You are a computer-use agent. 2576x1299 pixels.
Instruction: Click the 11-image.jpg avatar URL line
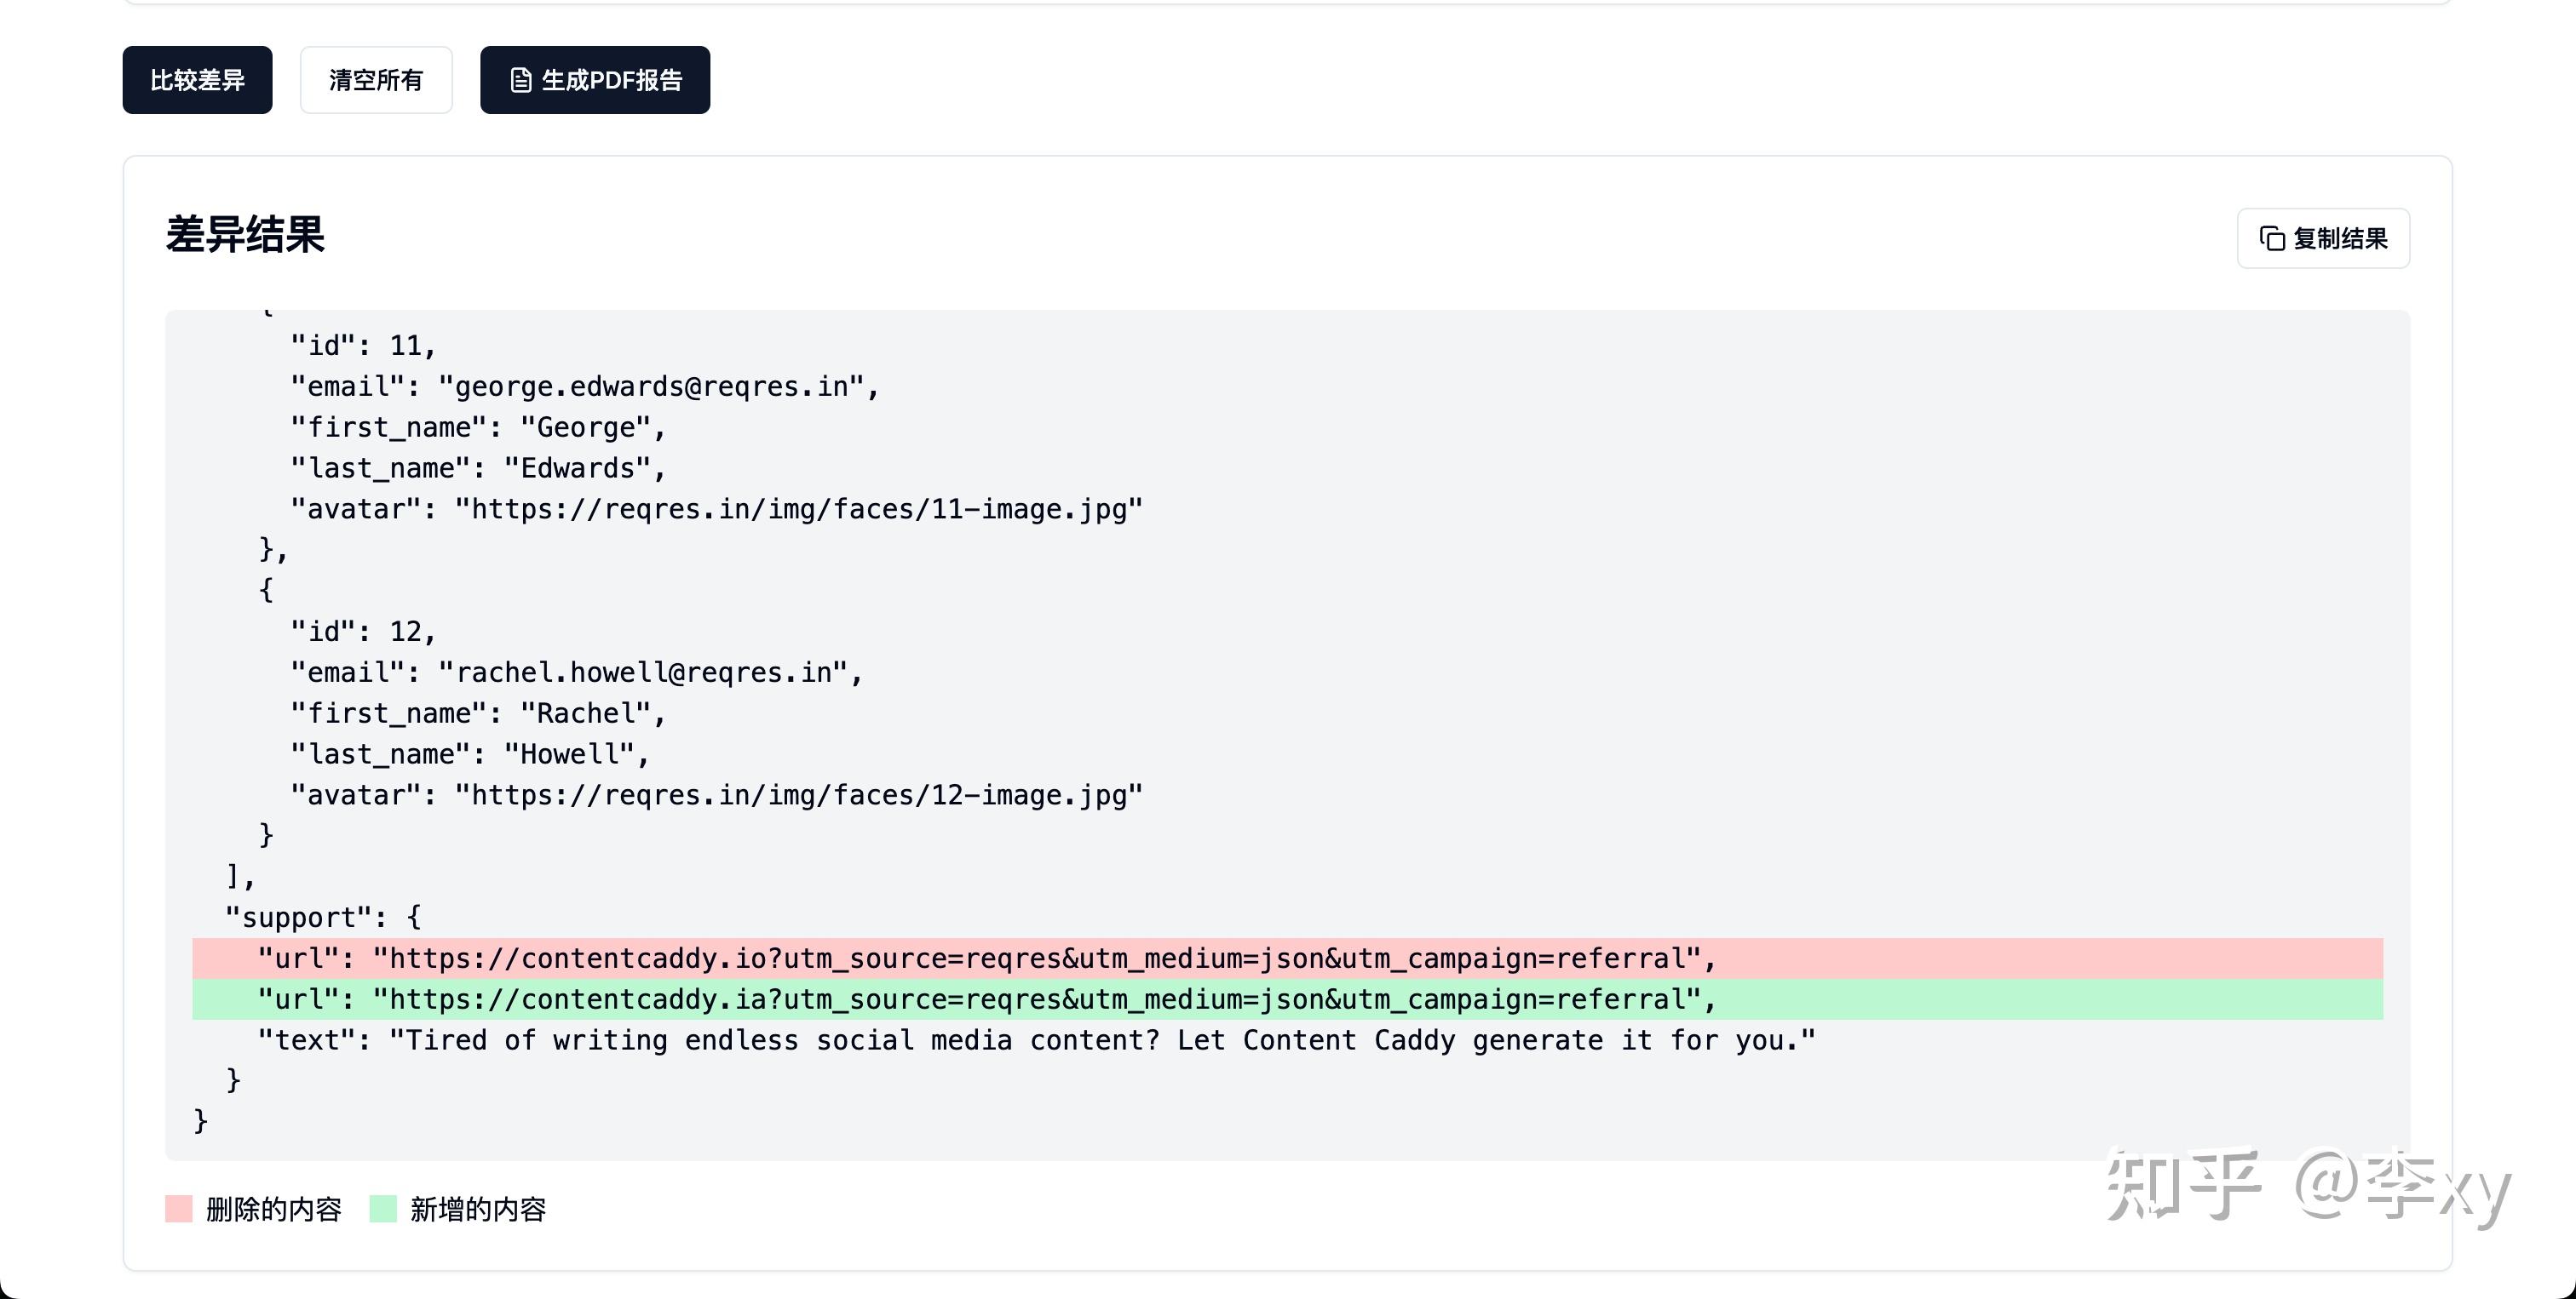pyautogui.click(x=715, y=508)
